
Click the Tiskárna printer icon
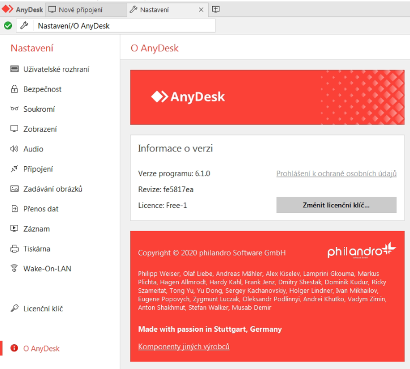[x=14, y=249]
